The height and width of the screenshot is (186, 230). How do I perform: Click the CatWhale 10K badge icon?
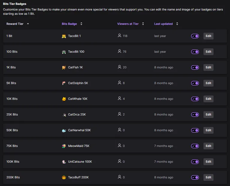coord(64,99)
